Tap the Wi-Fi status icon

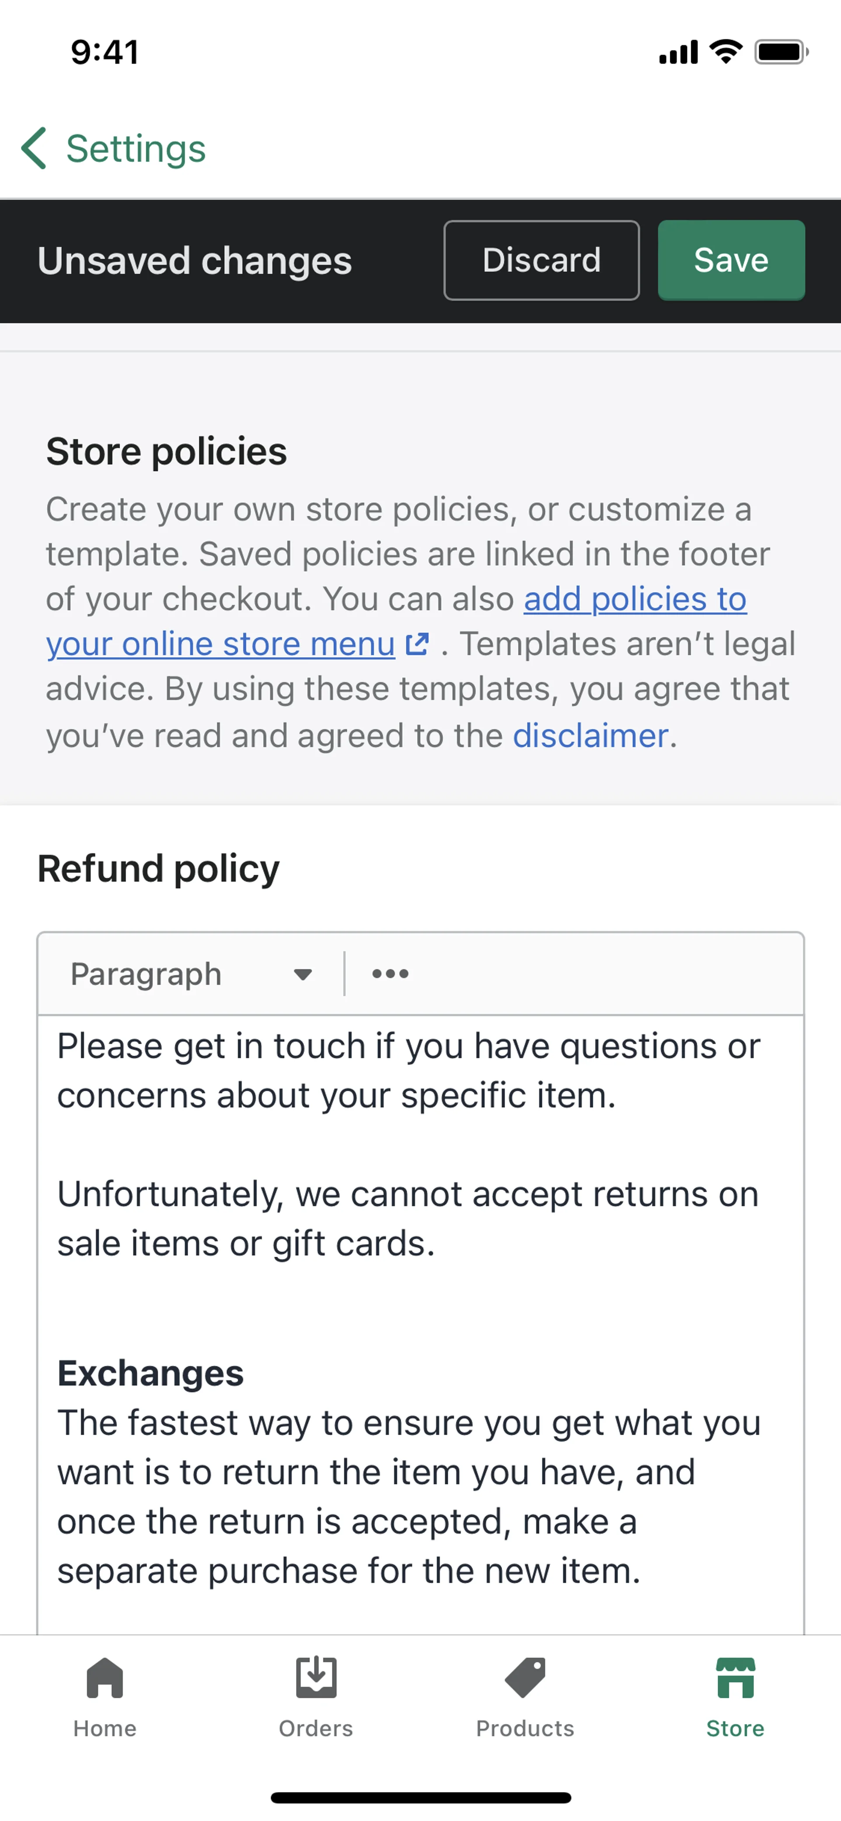coord(726,52)
